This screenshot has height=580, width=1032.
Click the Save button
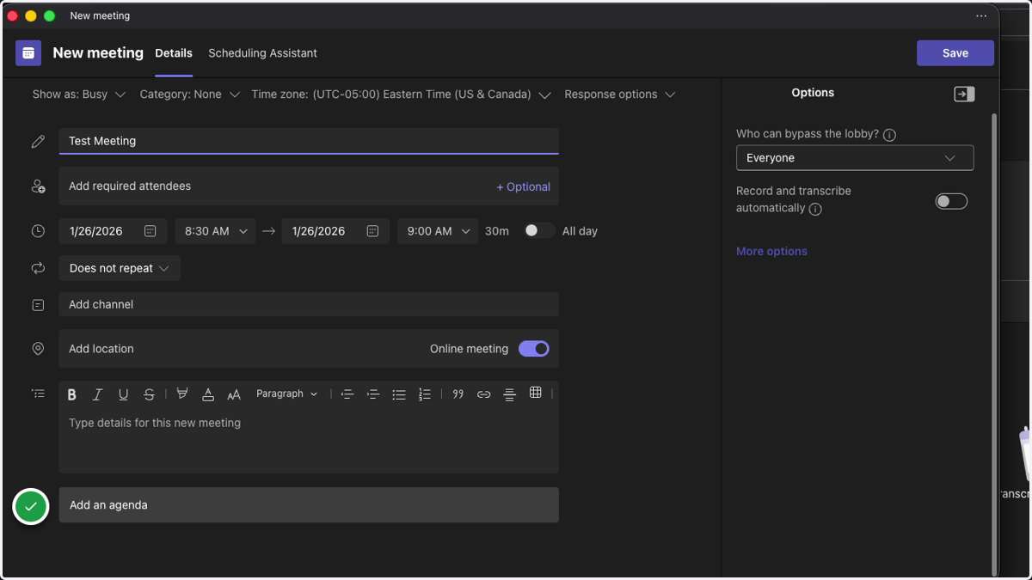(955, 53)
